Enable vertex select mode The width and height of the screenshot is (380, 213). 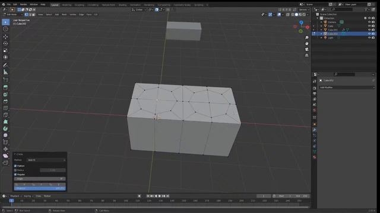tap(26, 14)
